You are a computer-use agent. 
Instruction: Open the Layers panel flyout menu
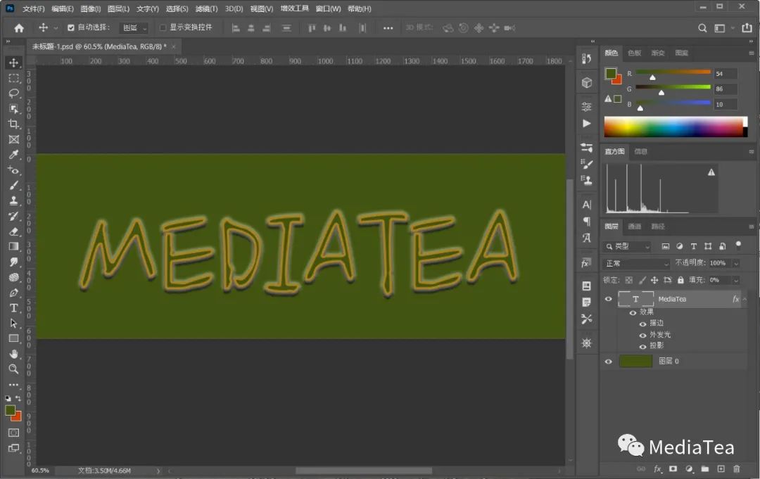pyautogui.click(x=752, y=226)
